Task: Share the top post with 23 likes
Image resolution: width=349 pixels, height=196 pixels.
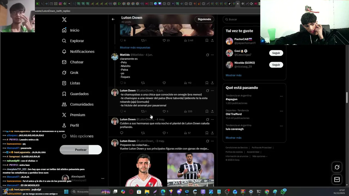Action: point(212,40)
